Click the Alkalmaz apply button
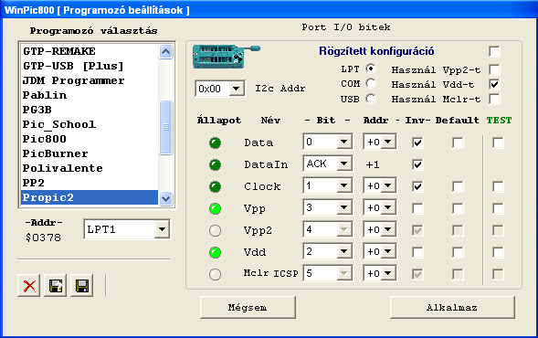 (x=452, y=308)
